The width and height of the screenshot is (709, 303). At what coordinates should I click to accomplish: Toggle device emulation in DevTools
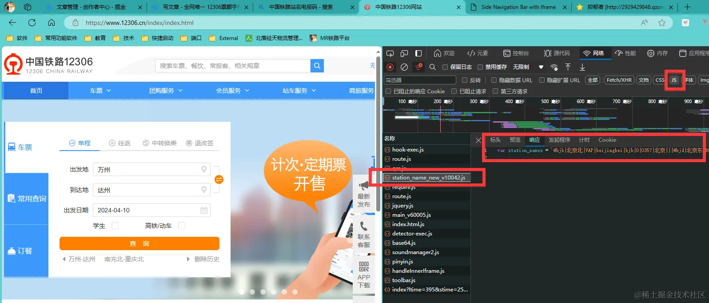click(404, 53)
